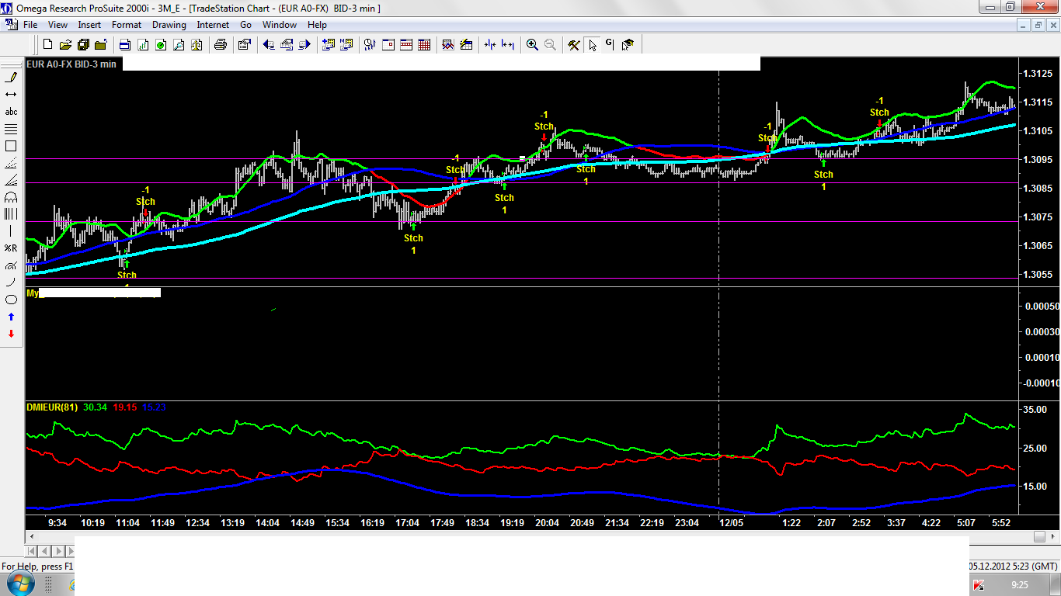Click the zoom in magnifier icon
Viewport: 1061px width, 596px height.
point(532,45)
